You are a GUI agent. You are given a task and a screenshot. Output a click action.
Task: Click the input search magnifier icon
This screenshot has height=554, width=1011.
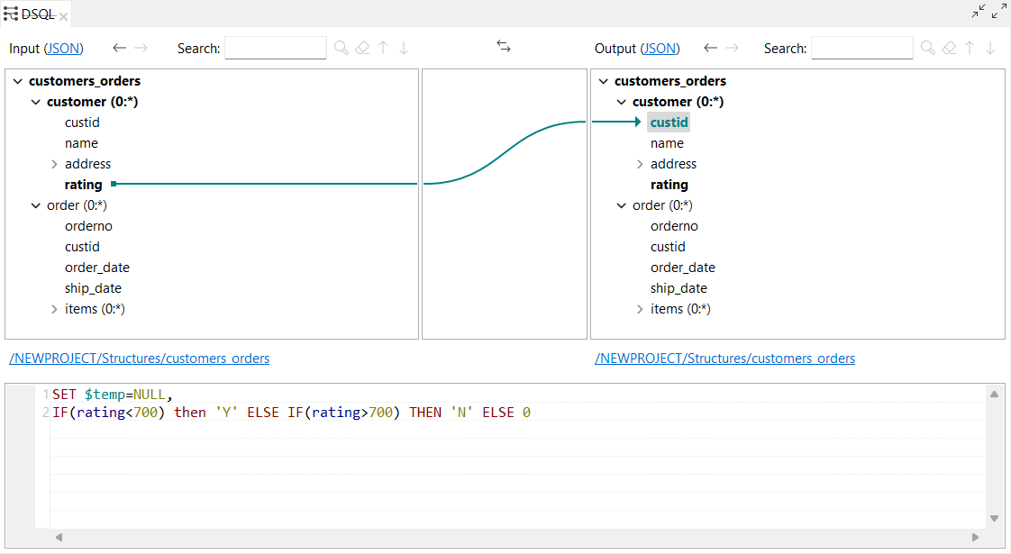coord(341,48)
